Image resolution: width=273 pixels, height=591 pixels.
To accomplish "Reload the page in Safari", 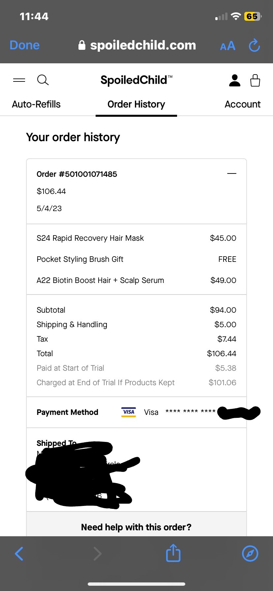I will click(x=254, y=46).
